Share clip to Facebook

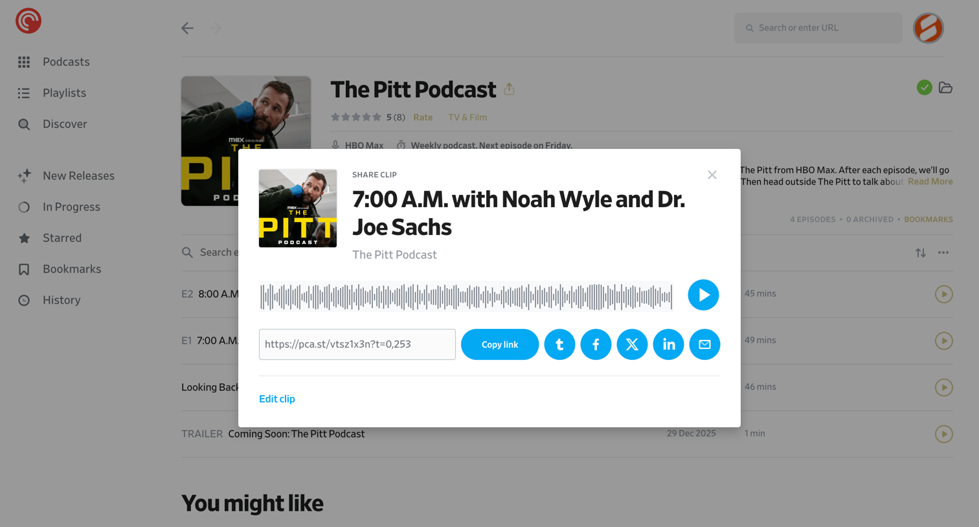(596, 344)
